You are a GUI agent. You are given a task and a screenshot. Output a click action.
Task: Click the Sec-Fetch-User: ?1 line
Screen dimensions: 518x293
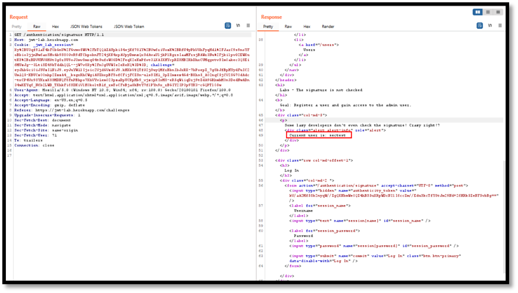[36, 135]
